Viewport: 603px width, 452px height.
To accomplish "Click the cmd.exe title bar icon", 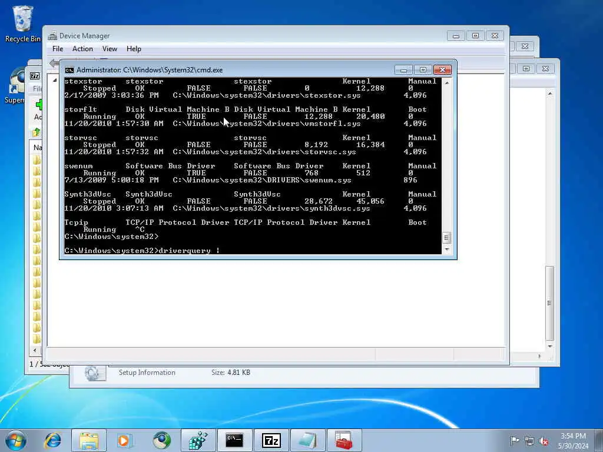I will (x=69, y=70).
